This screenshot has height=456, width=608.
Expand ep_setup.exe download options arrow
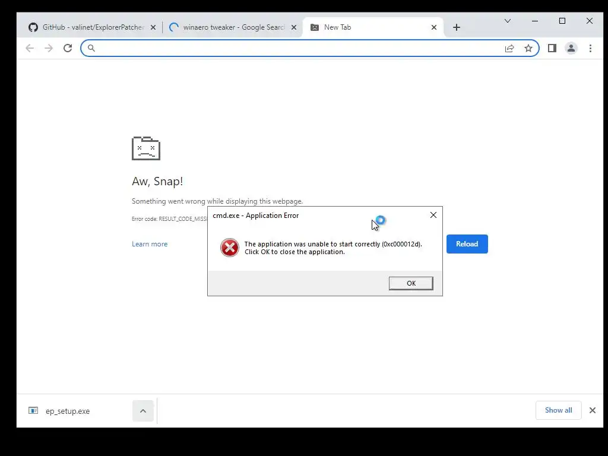click(143, 411)
